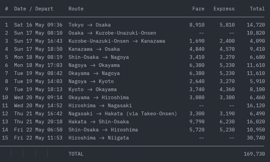Select the Tue 19 May 08:42 departure
Screen dimensions: 270x162
tap(38, 73)
